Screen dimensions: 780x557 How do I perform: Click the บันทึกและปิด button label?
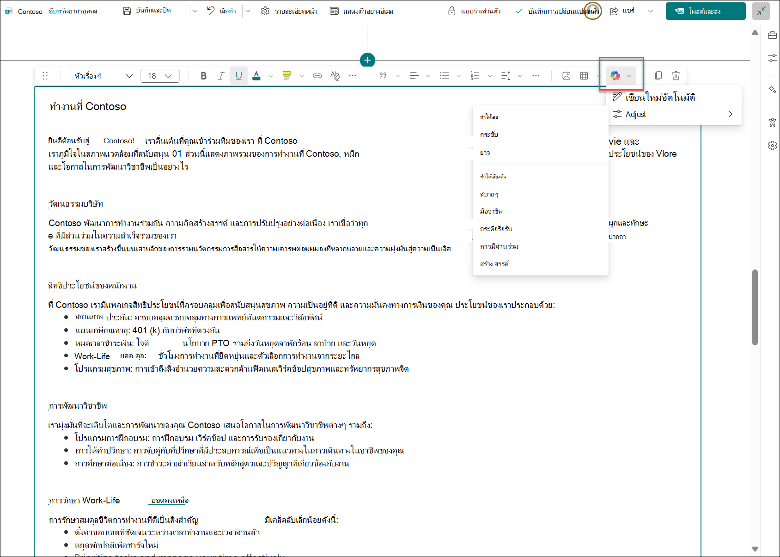click(153, 11)
